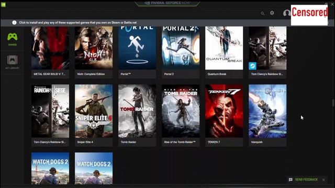Open My Library in the sidebar
Viewport: 335px width, 188px height.
[x=13, y=62]
